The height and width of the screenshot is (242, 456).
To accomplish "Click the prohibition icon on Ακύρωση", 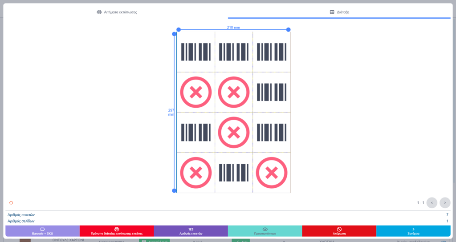I will pos(339,229).
